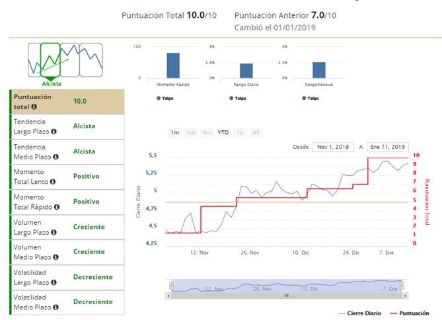Click info icon next to Puntuación total
Viewport: 442px width, 320px height.
click(34, 106)
